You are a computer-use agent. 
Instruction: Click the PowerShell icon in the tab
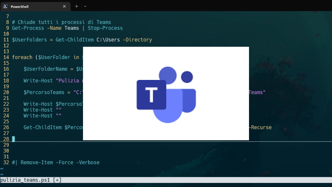5,6
